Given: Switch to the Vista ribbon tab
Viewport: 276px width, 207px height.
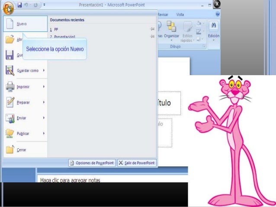Looking at the screenshot, I should point(180,15).
